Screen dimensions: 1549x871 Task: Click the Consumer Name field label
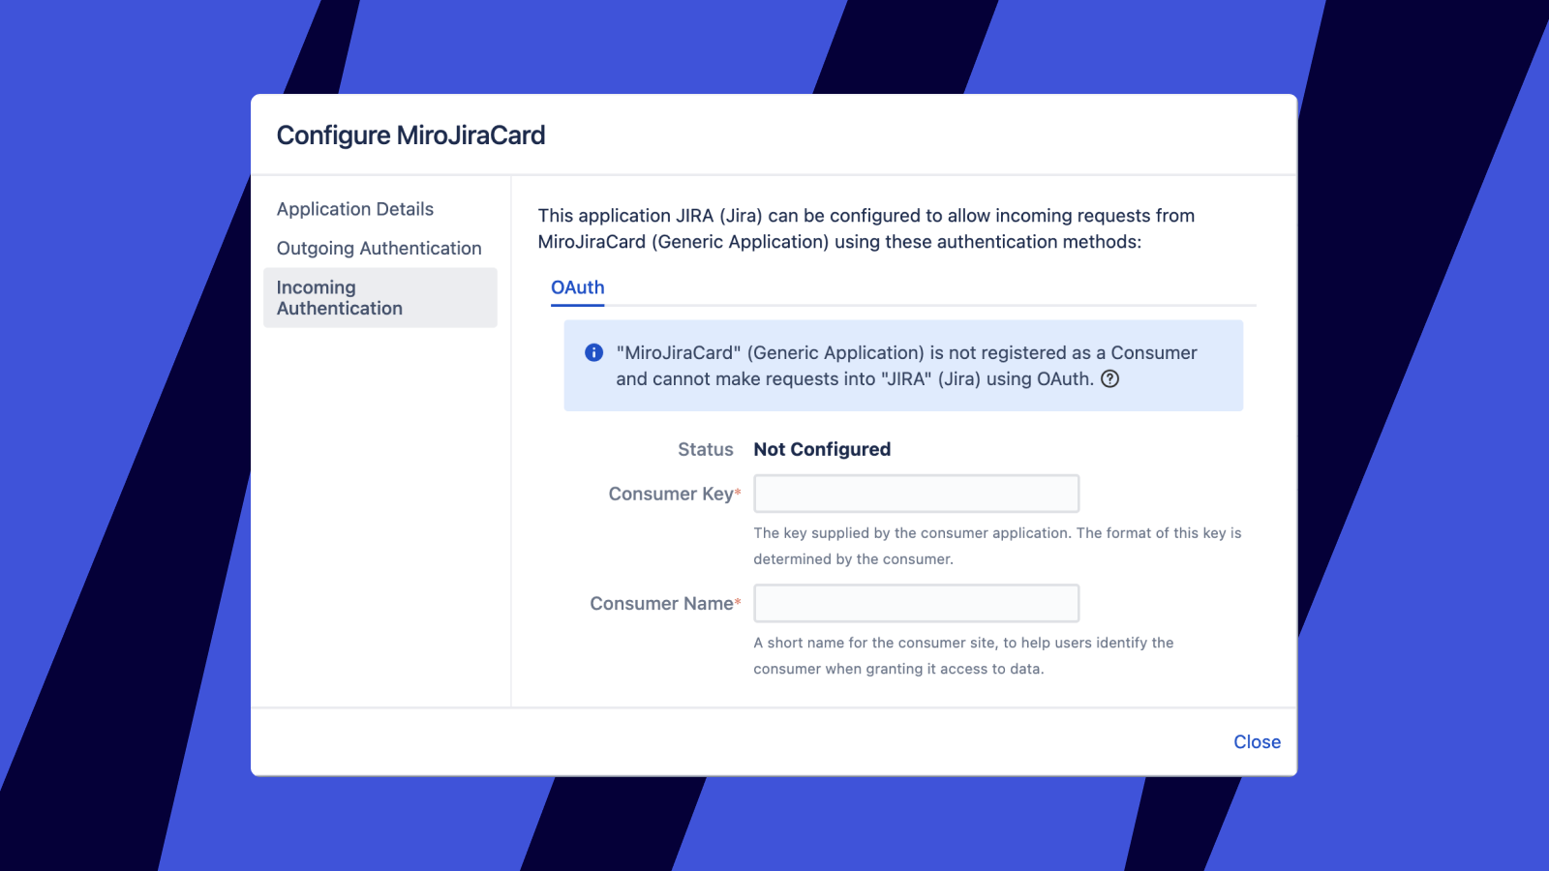pos(661,604)
